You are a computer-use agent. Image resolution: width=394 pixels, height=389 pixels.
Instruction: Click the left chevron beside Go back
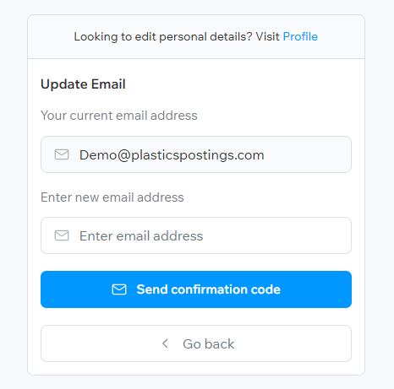[x=166, y=343]
